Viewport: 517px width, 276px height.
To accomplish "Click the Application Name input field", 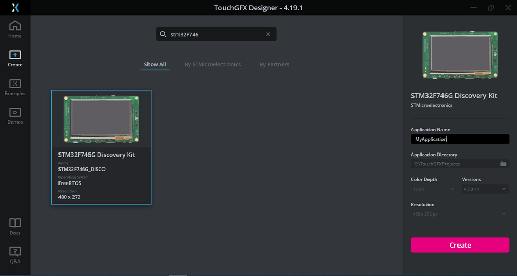I will 460,139.
